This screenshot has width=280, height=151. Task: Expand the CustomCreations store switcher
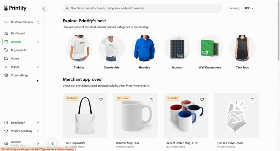(x=22, y=22)
